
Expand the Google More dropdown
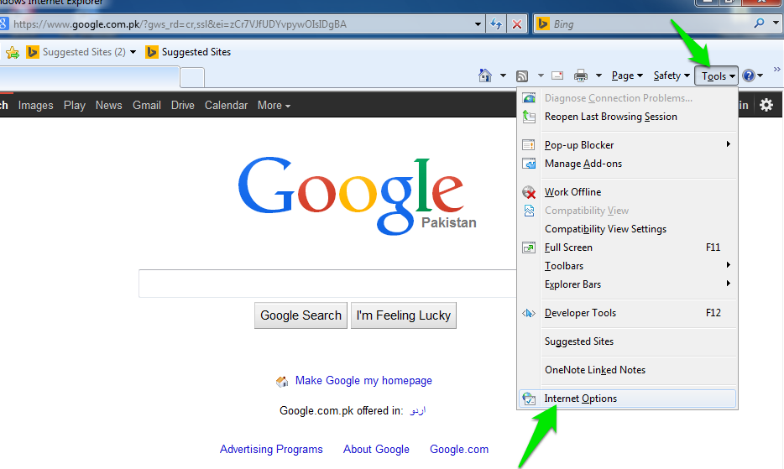click(274, 106)
